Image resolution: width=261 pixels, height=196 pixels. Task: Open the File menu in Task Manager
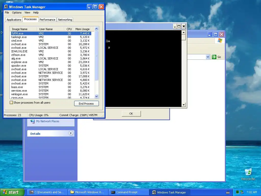7,13
